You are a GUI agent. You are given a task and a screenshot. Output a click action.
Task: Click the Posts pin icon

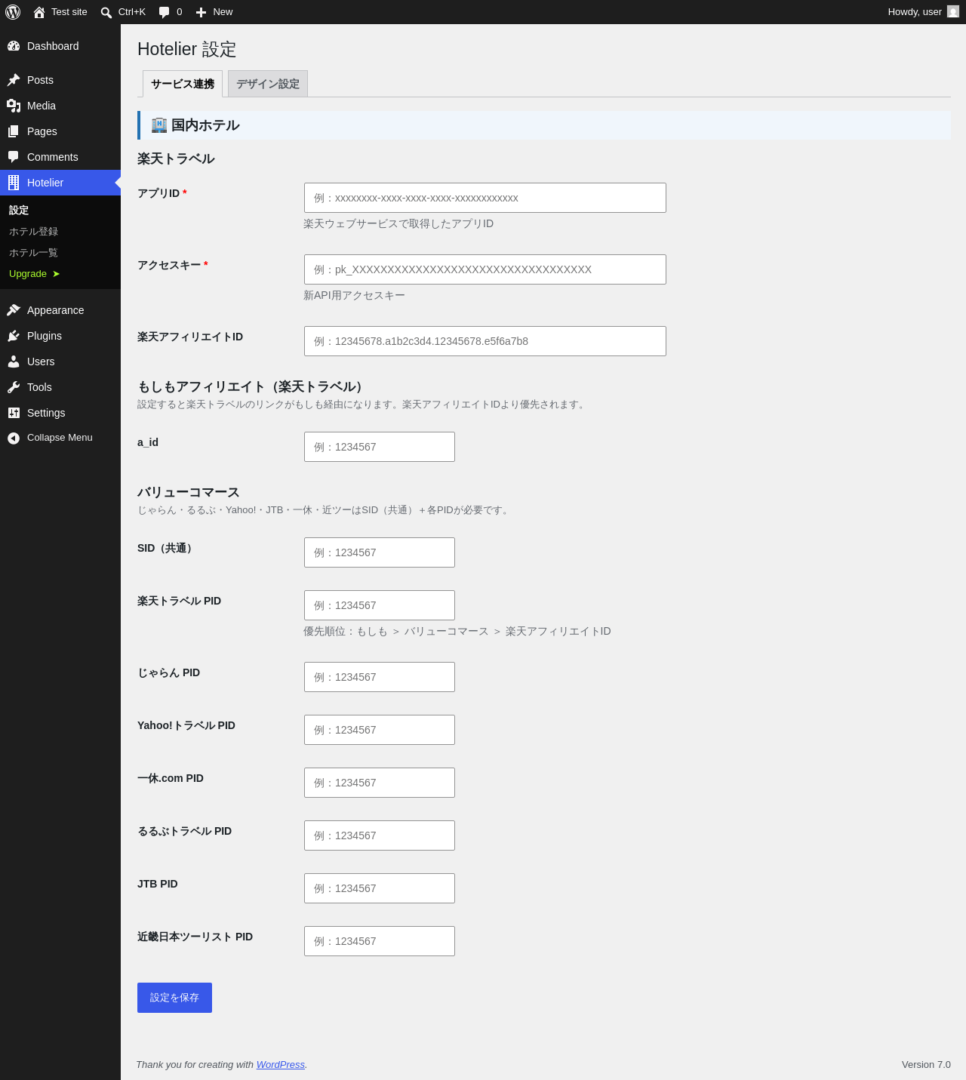(14, 80)
